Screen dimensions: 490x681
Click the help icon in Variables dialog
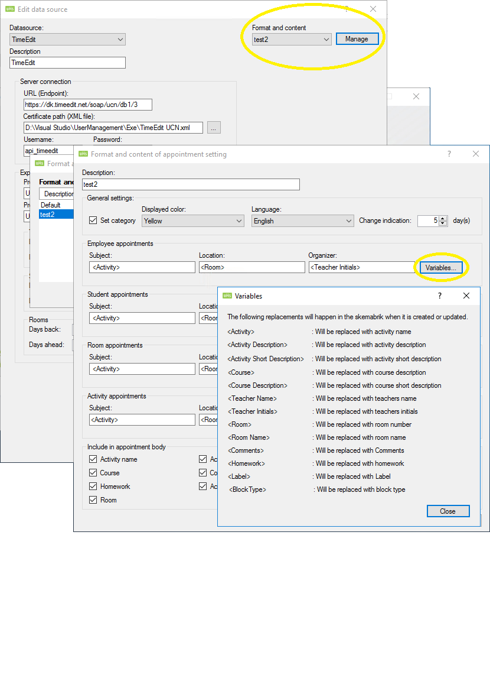[439, 296]
